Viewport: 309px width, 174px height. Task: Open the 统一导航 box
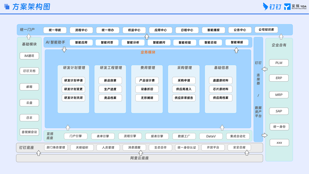(x=55, y=30)
